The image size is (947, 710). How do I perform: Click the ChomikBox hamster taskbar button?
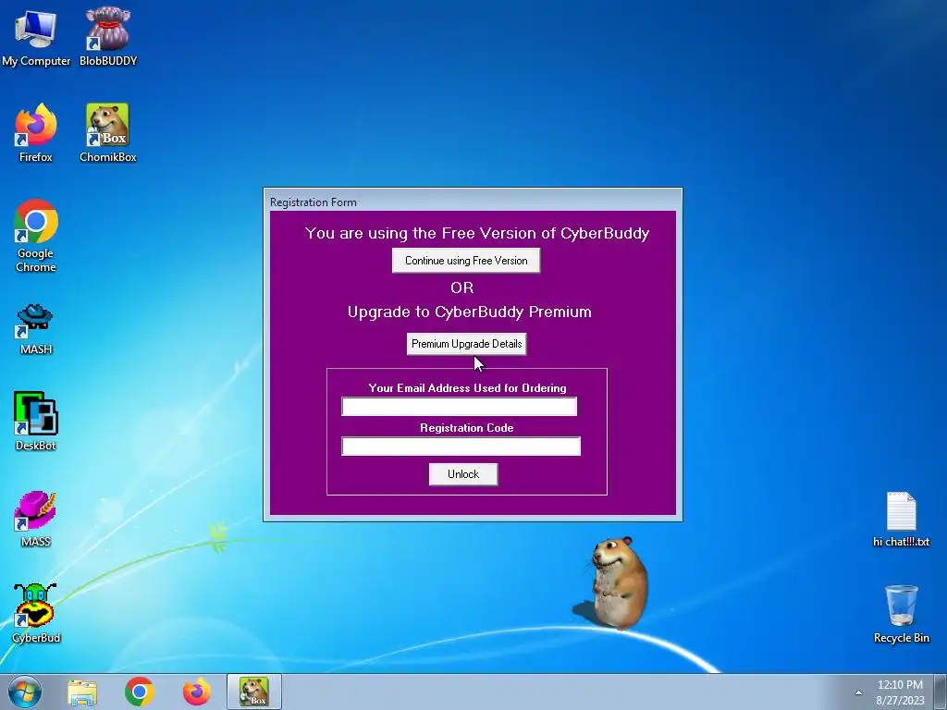(254, 692)
